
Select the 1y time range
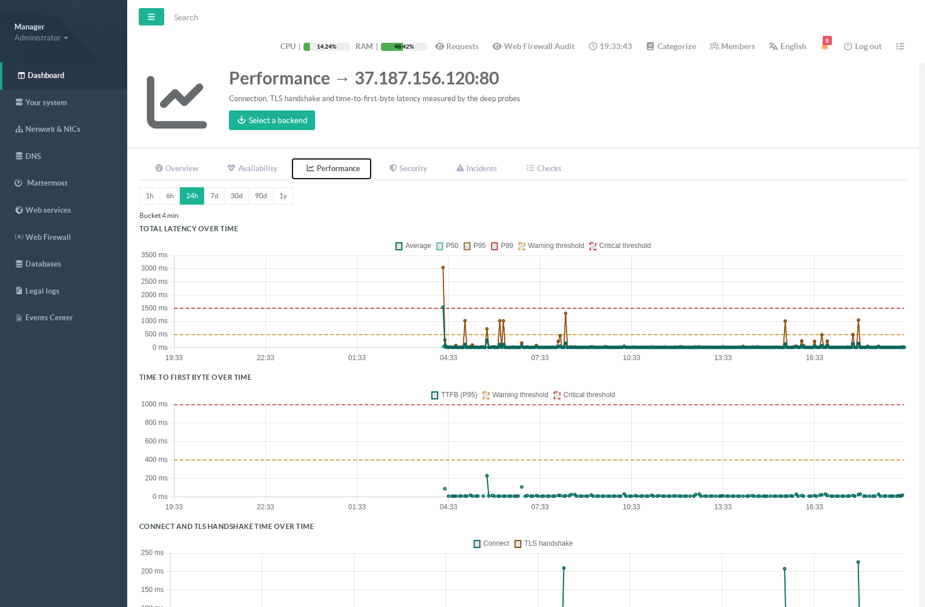pos(283,196)
